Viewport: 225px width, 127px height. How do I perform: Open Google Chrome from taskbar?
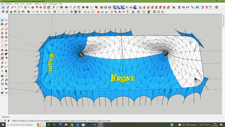72,125
